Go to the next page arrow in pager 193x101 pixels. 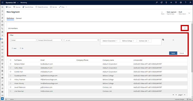click(x=185, y=95)
